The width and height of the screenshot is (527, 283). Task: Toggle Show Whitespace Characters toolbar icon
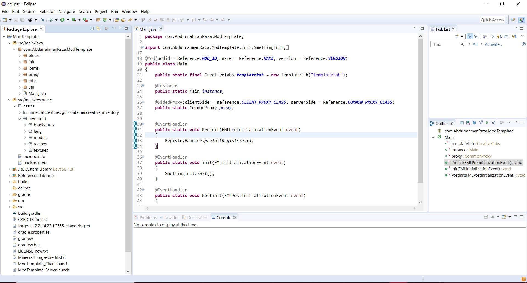click(x=174, y=20)
